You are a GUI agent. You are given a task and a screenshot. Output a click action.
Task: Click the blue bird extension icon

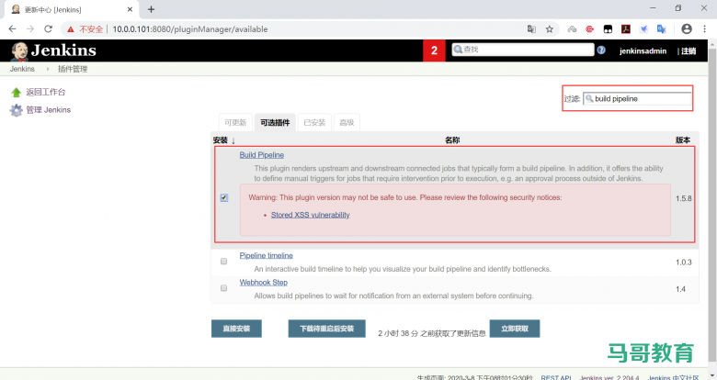point(643,28)
